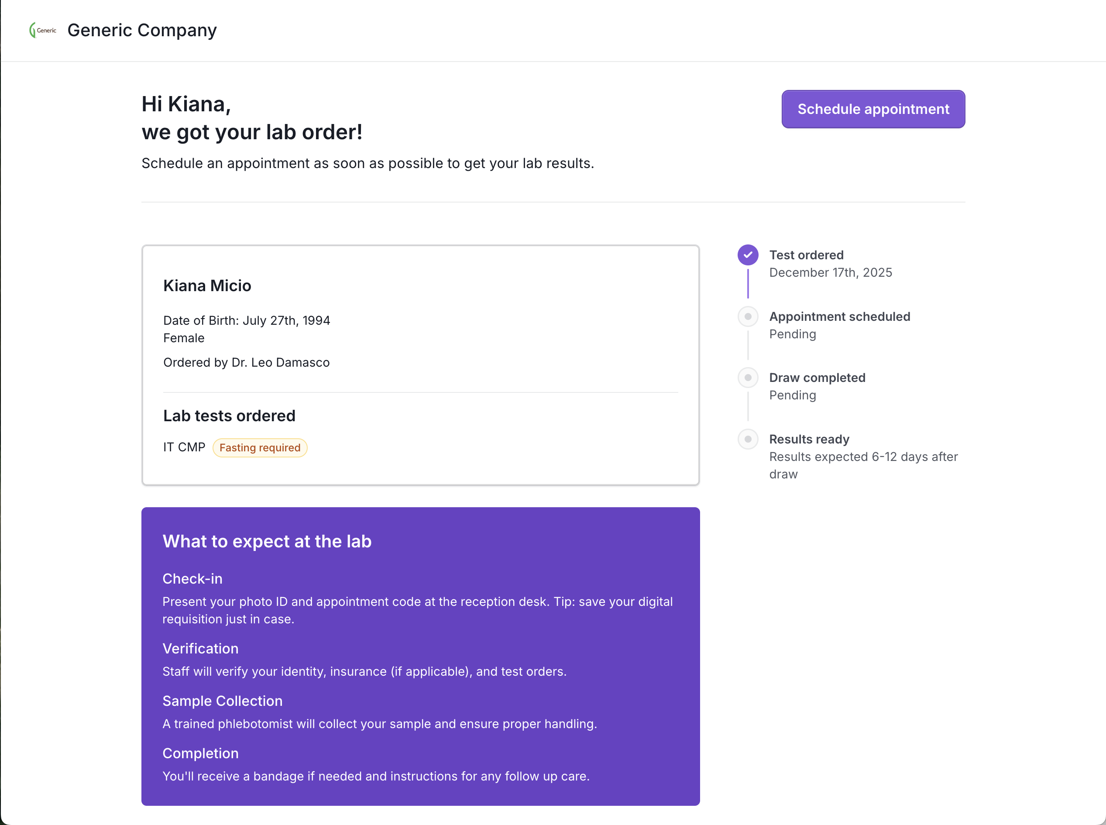This screenshot has width=1106, height=825.
Task: Click the Draw completed pending step circle
Action: (x=748, y=378)
